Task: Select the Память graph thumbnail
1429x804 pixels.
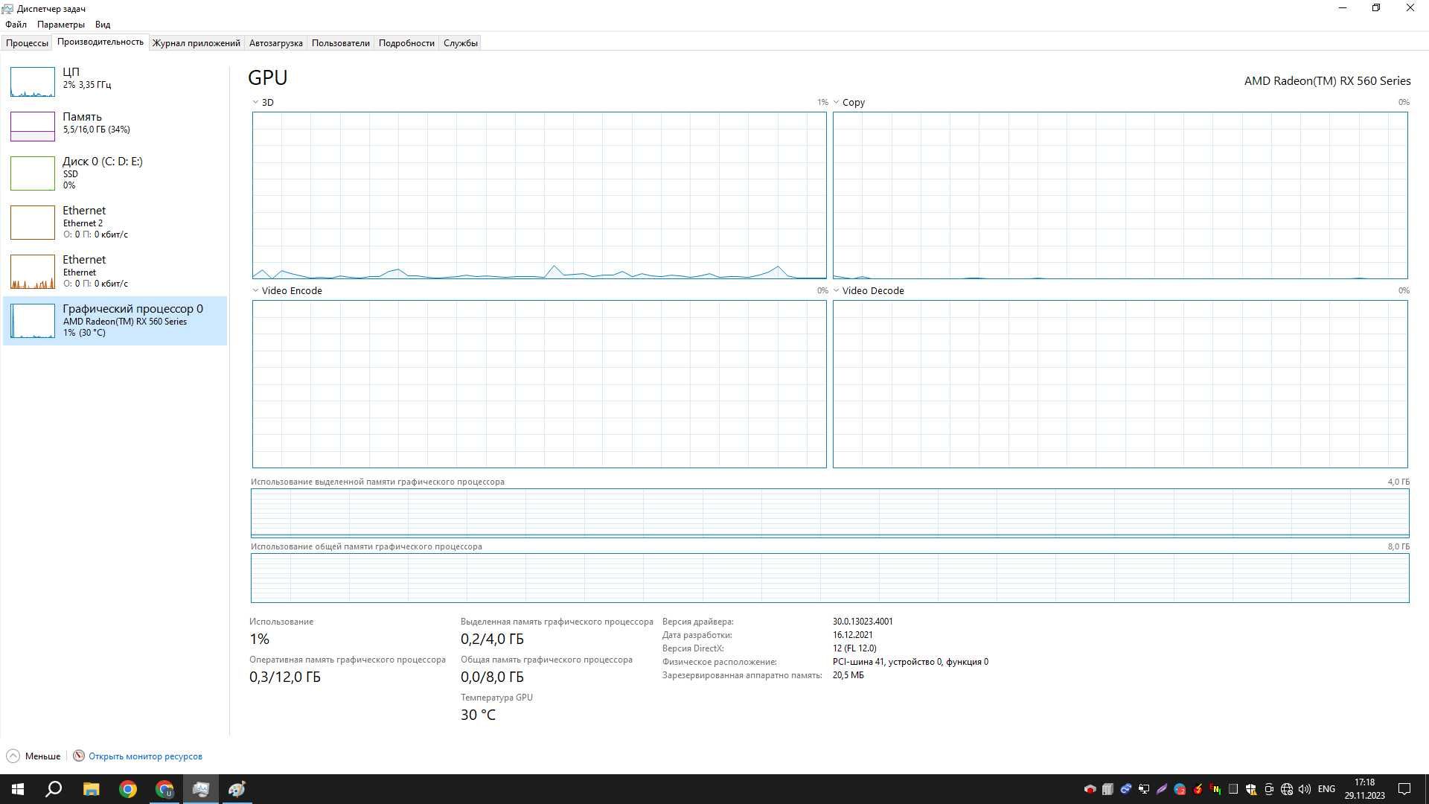Action: coord(33,127)
